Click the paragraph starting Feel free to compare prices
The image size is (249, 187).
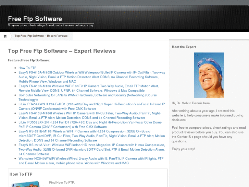tap(209, 135)
